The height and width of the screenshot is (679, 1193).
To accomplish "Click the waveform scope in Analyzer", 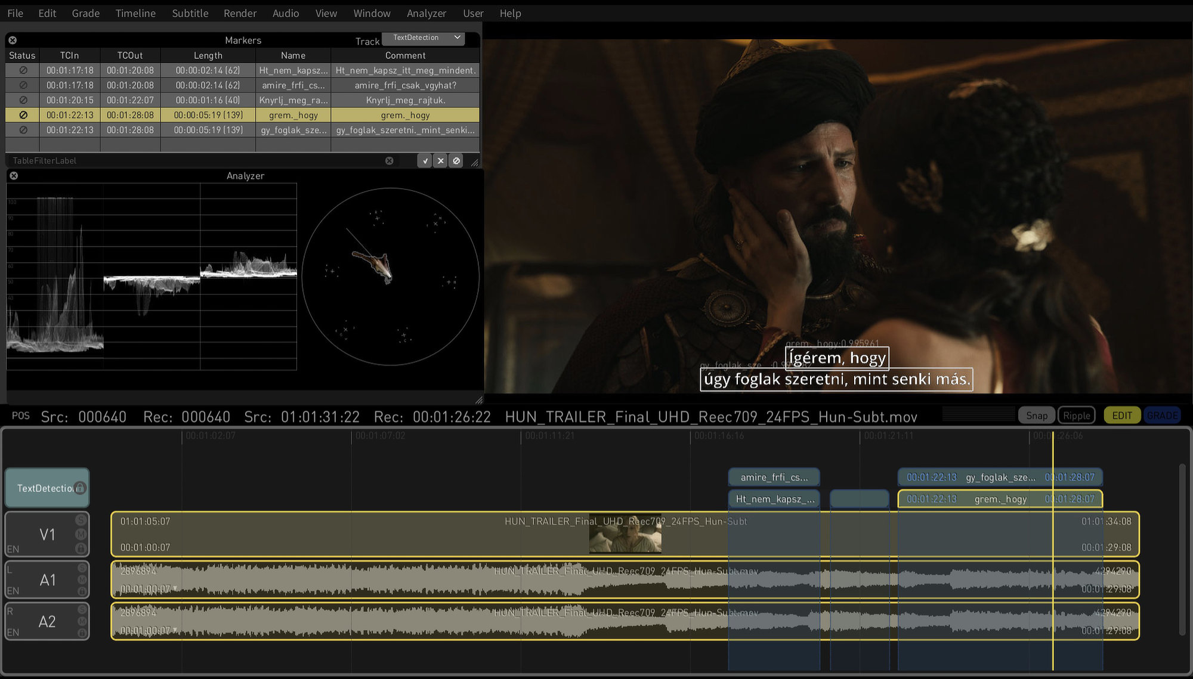I will pos(152,277).
